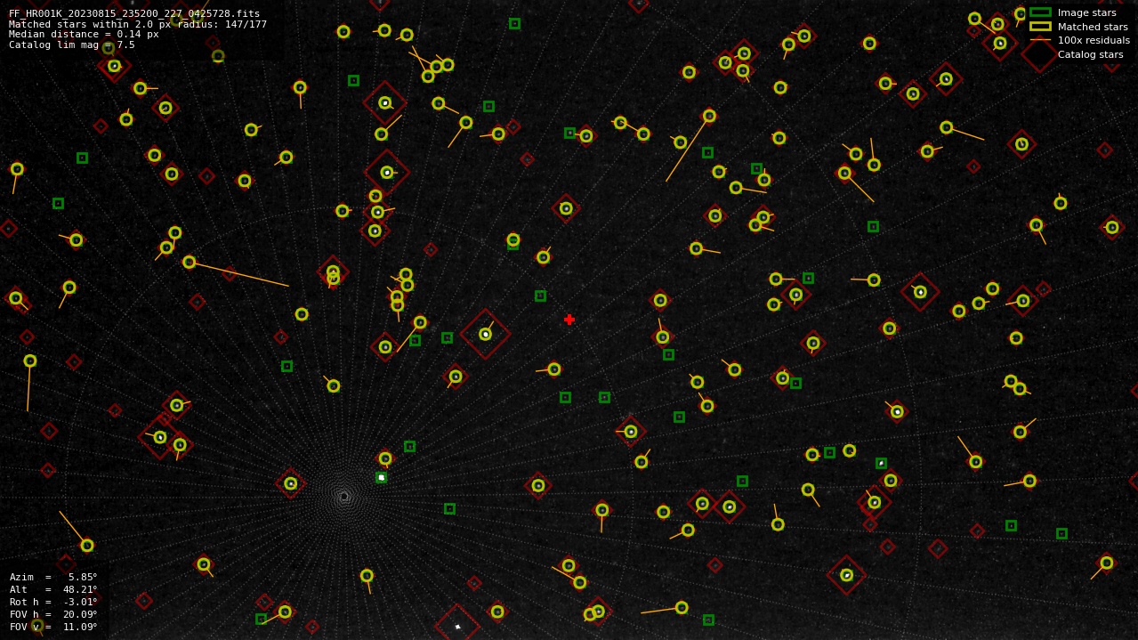The height and width of the screenshot is (640, 1138).
Task: Click the 'FOV v = 11.09°' readout
Action: point(53,627)
